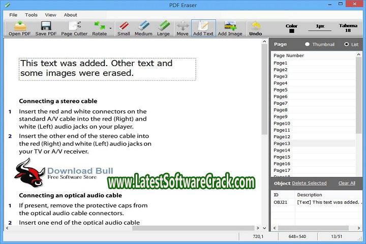Image resolution: width=366 pixels, height=244 pixels.
Task: Select Page17 in the page list
Action: point(314,170)
